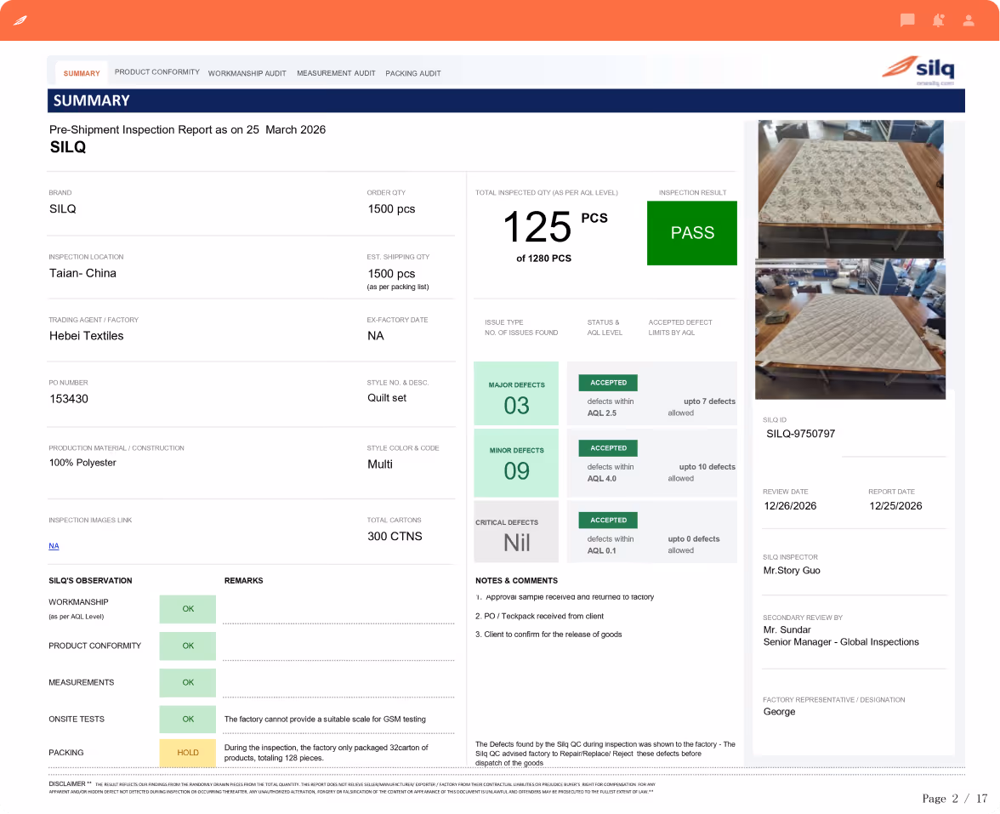
Task: Click inspector name Mr.Story Guo
Action: tap(792, 571)
